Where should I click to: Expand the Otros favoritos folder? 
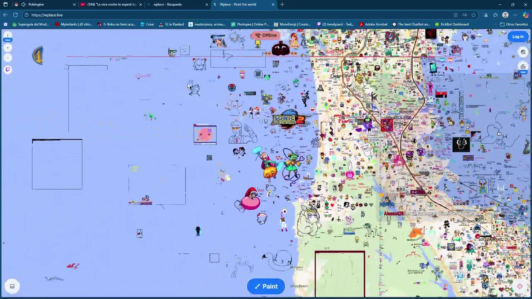(514, 24)
